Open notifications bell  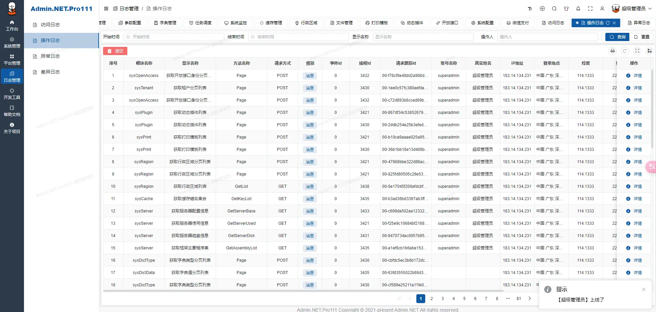[578, 9]
